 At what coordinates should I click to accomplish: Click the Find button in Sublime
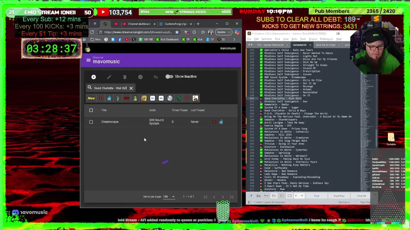316,196
